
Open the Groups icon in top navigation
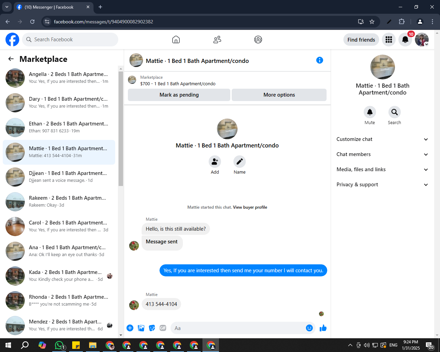point(258,40)
